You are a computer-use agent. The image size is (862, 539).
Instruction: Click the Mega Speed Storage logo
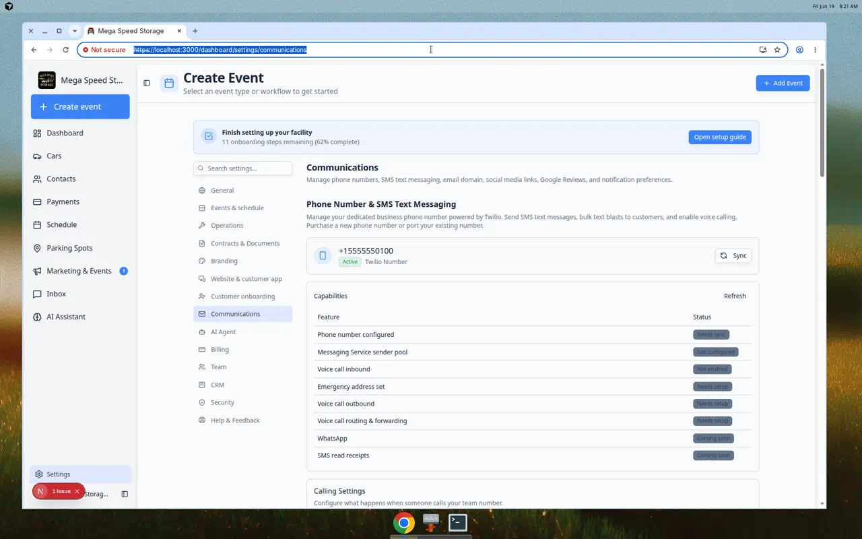(47, 80)
